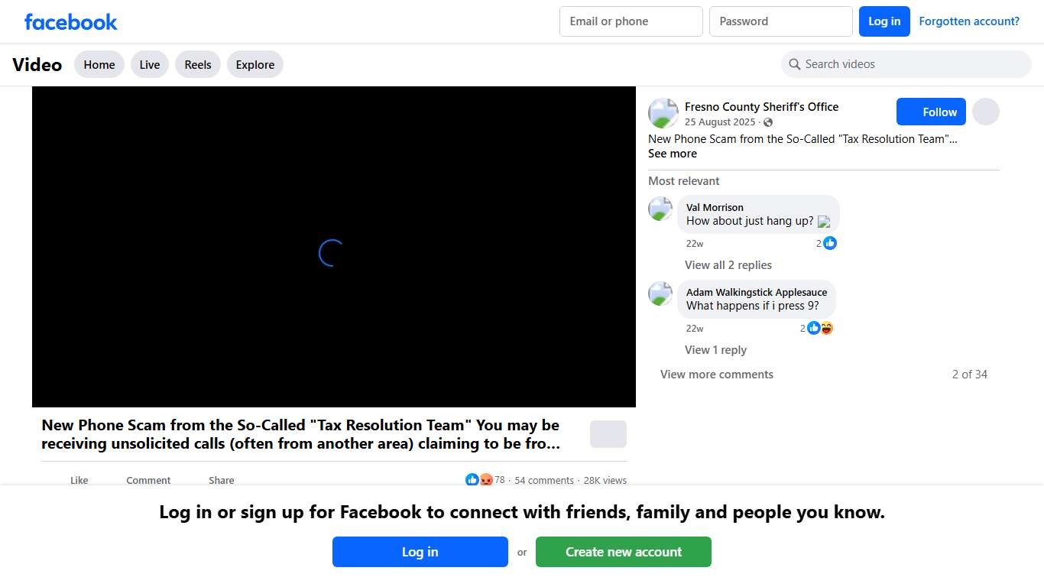This screenshot has width=1044, height=587.
Task: Click the Forgotten account? link
Action: [968, 21]
